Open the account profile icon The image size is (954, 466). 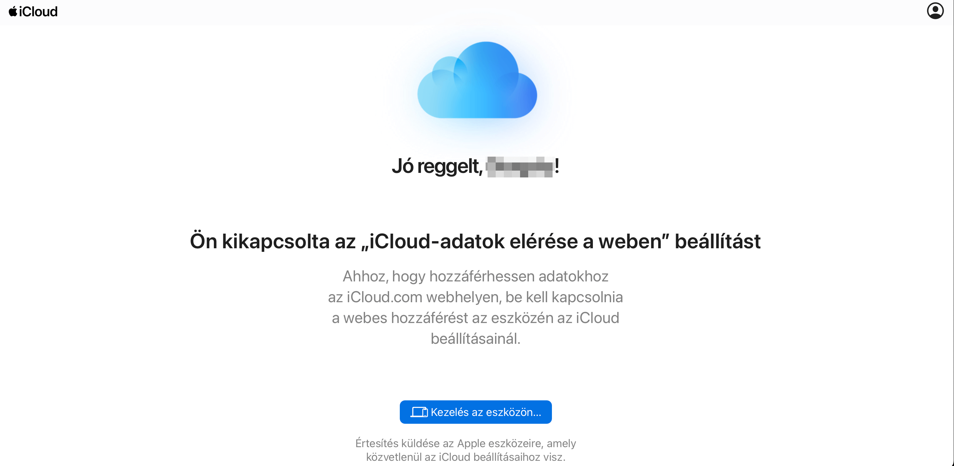(x=935, y=11)
